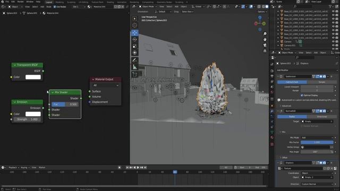Switch to the UV Editing workspace tab
The height and width of the screenshot is (191, 340).
(x=83, y=2)
